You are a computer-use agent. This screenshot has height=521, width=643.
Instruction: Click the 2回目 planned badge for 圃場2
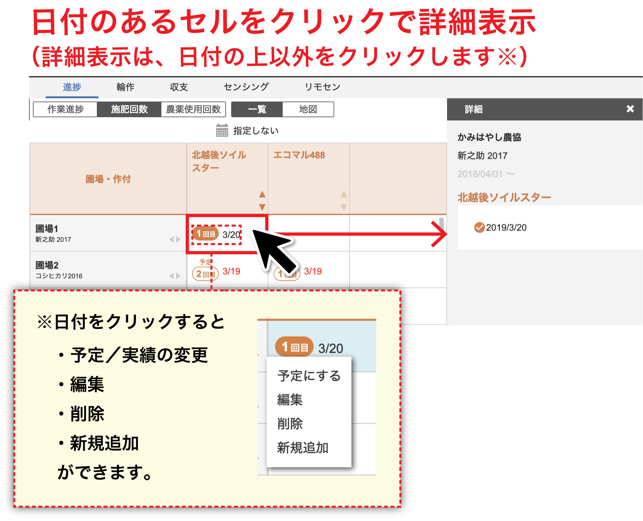[205, 274]
